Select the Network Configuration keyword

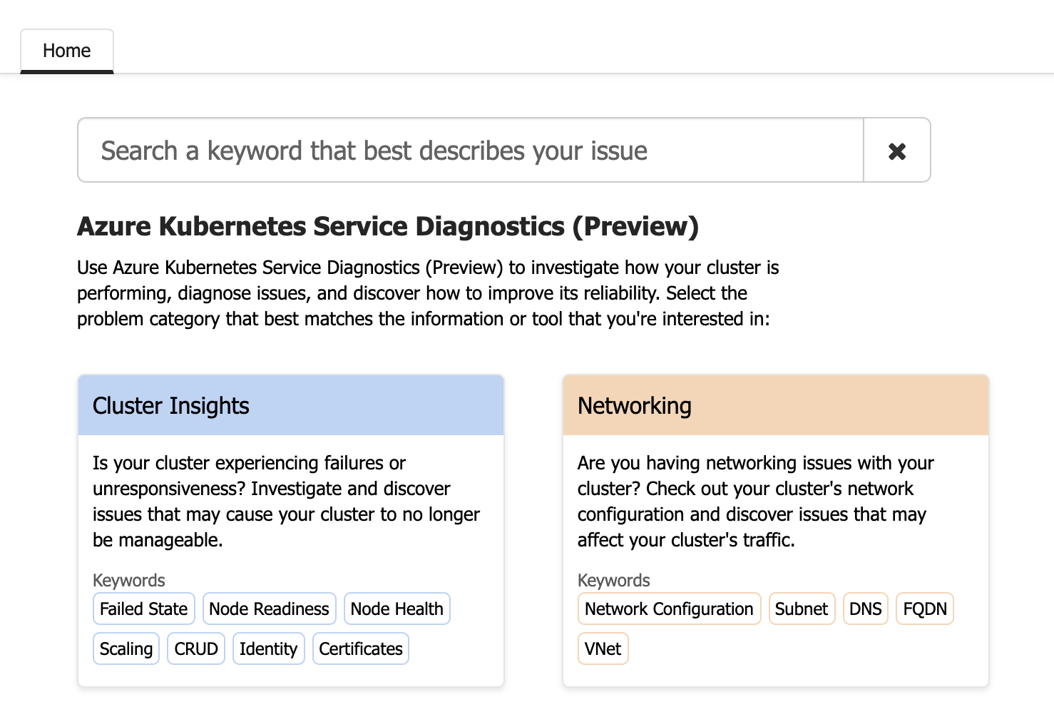point(669,609)
